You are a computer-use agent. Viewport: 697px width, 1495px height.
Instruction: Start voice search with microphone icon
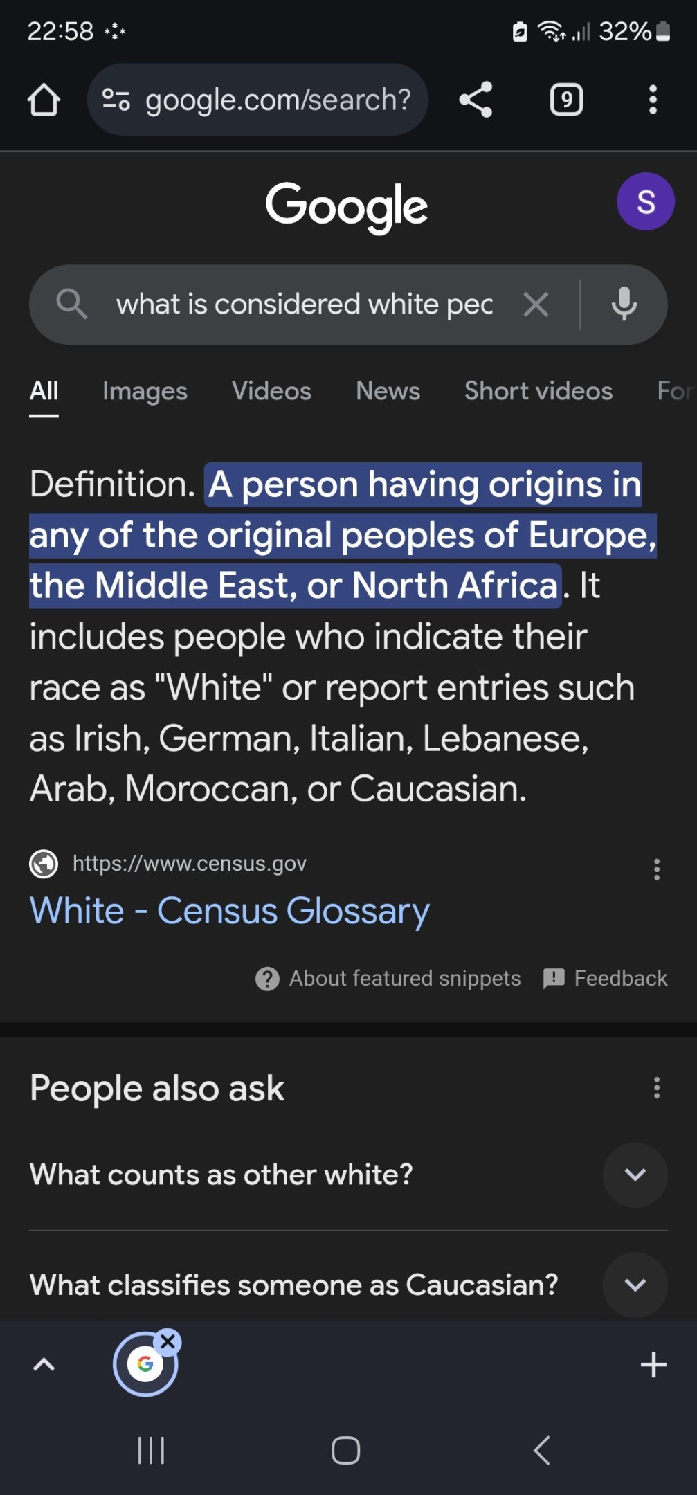click(624, 304)
